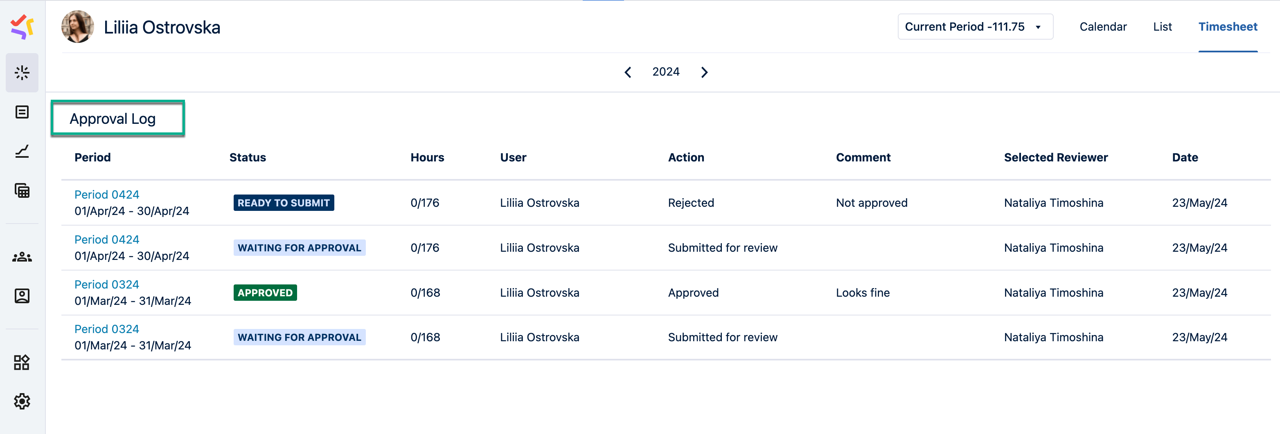
Task: Click Liliia Ostrovska's profile avatar
Action: pyautogui.click(x=77, y=27)
